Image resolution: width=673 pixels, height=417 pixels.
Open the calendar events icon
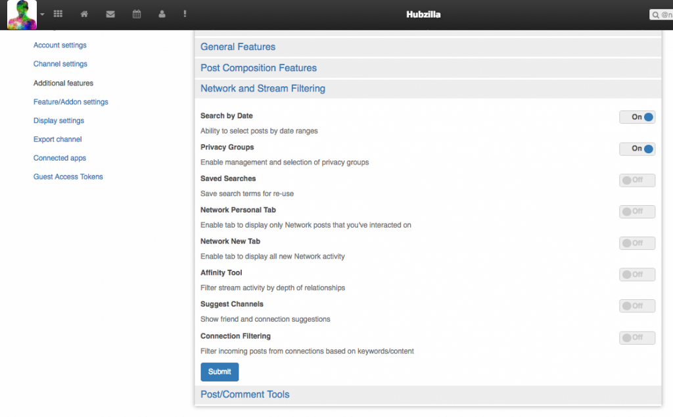[137, 14]
